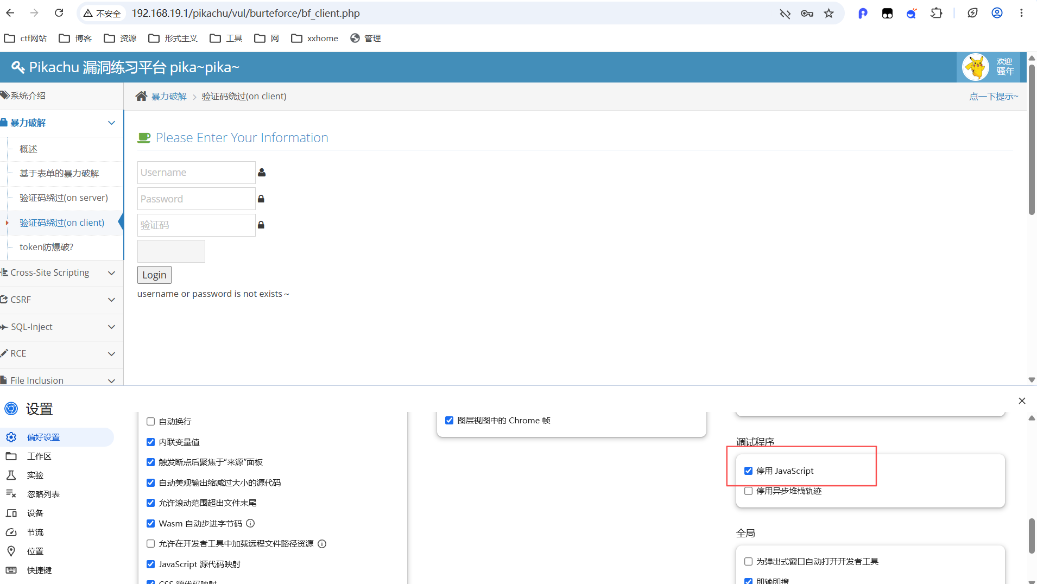Click the Username input field
Viewport: 1037px width, 584px height.
click(196, 172)
